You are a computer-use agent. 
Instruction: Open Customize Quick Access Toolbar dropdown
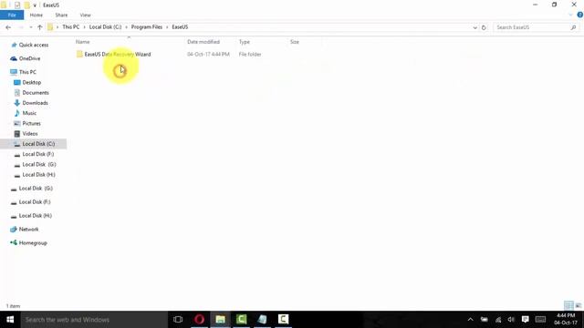pos(35,5)
